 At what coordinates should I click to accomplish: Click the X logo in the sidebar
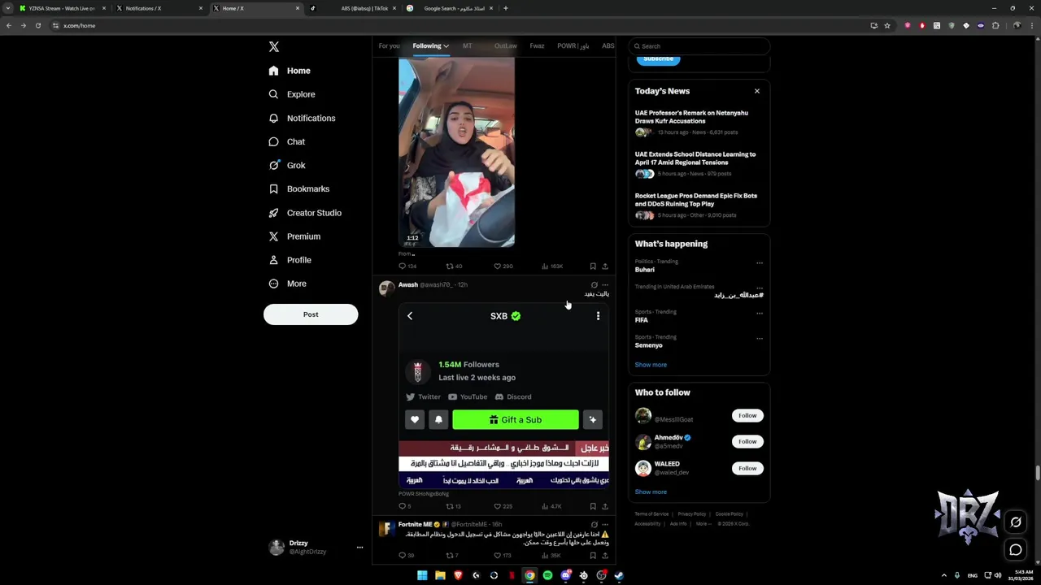274,47
